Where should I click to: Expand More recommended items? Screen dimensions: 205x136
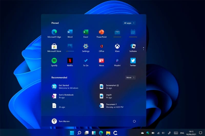(x=130, y=78)
